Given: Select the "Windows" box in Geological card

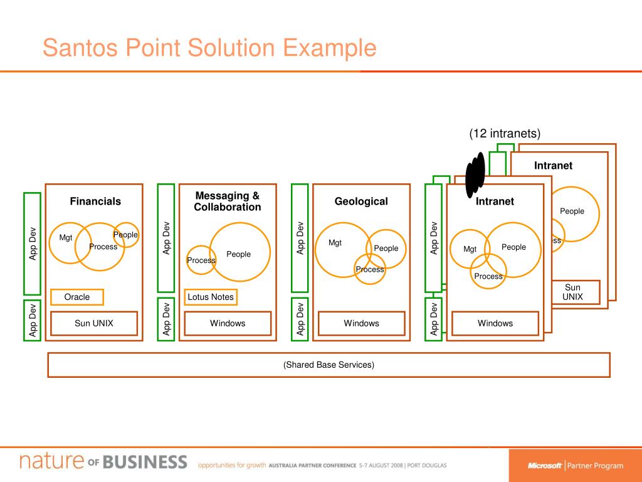Looking at the screenshot, I should (x=362, y=323).
